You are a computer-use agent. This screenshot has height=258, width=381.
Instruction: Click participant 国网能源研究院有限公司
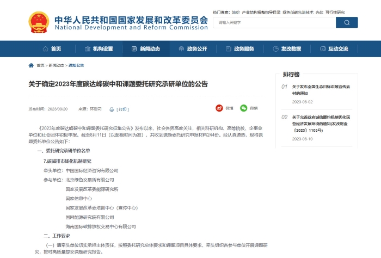pos(90,217)
